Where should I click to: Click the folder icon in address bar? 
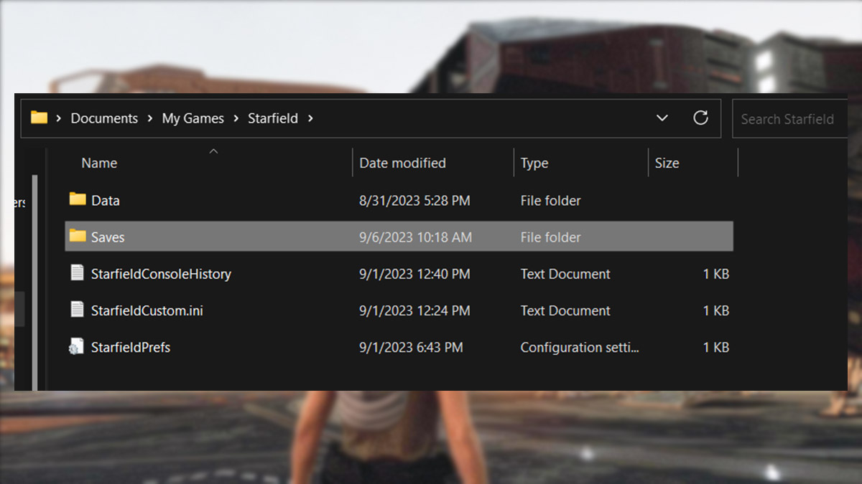39,118
